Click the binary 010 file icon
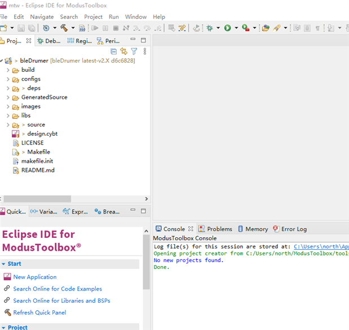The width and height of the screenshot is (349, 330). tap(82, 28)
